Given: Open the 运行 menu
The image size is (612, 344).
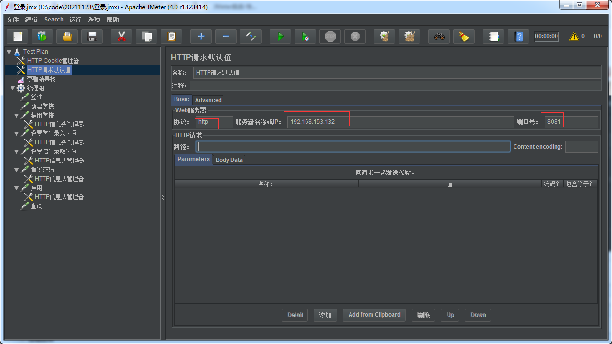Looking at the screenshot, I should click(75, 20).
